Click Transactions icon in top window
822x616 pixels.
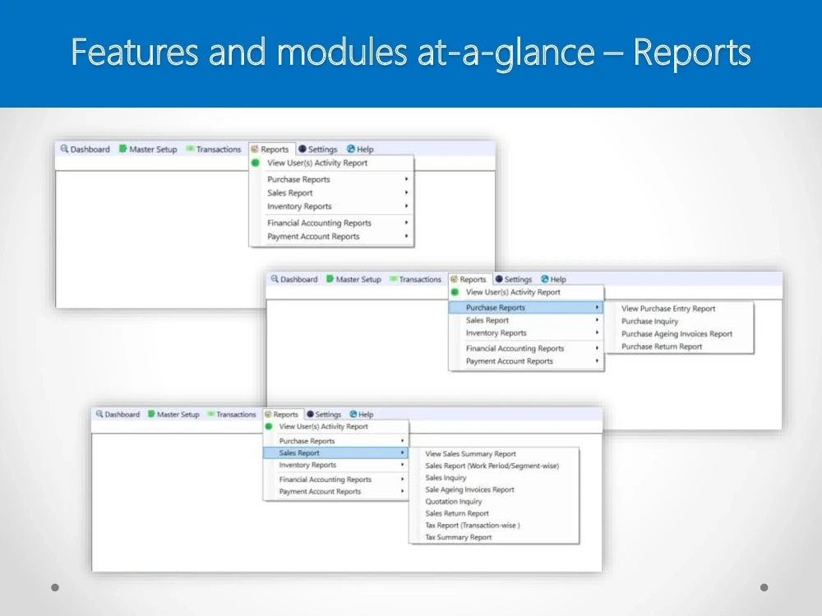(191, 149)
